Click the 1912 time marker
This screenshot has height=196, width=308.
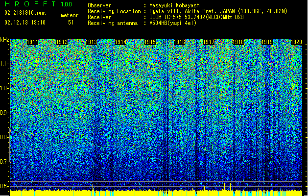(62, 42)
